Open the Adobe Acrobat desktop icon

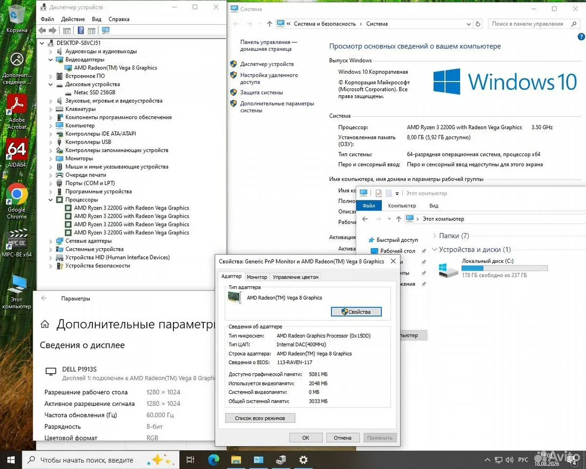pyautogui.click(x=17, y=112)
